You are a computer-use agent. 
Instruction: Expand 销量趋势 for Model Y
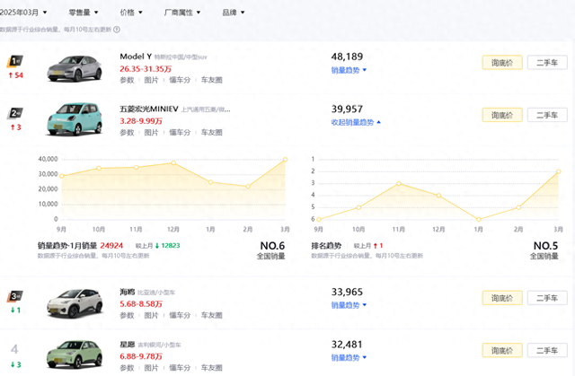349,70
